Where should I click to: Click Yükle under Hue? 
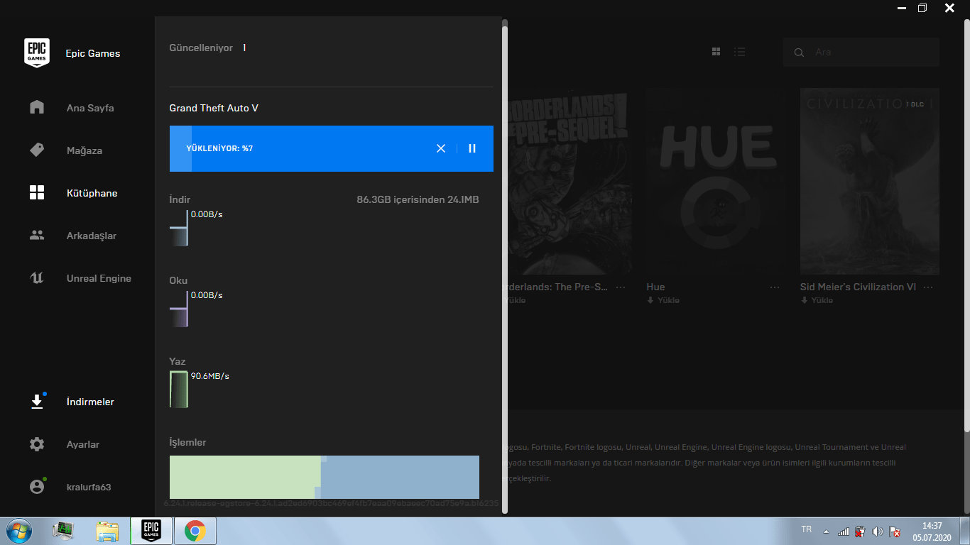click(663, 300)
